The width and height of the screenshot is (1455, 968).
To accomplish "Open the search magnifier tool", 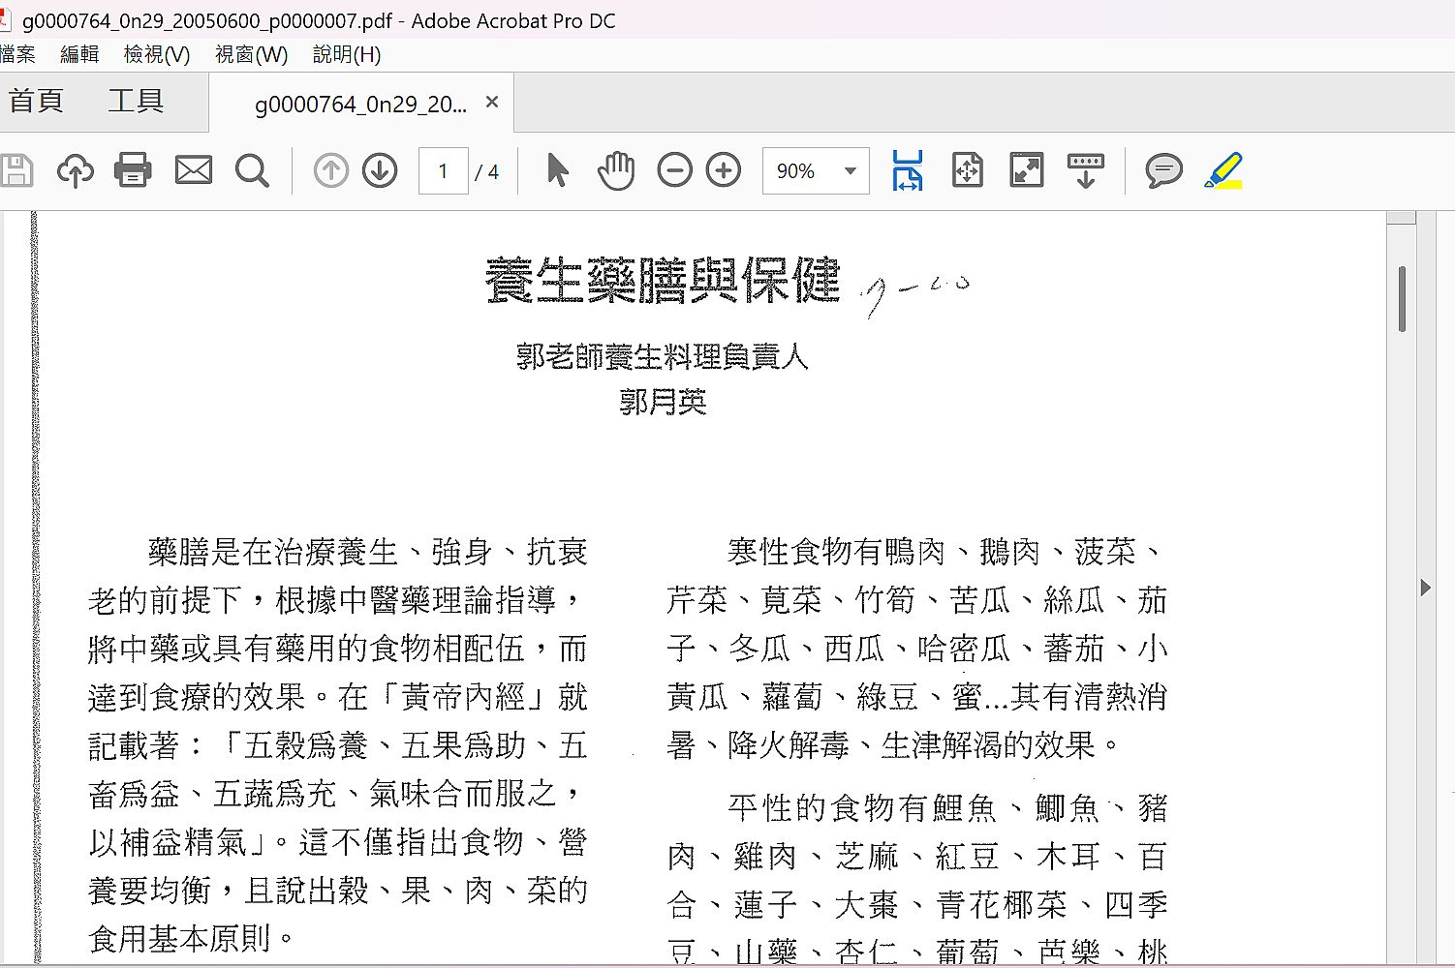I will click(252, 171).
